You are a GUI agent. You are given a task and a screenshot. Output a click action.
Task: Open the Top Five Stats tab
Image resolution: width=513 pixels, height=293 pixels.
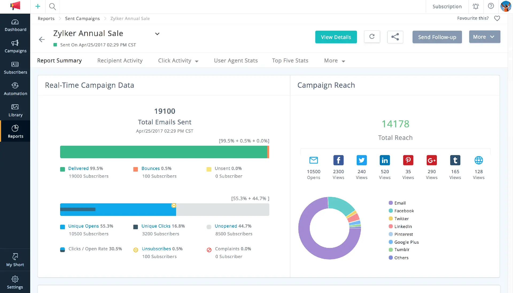(x=290, y=61)
